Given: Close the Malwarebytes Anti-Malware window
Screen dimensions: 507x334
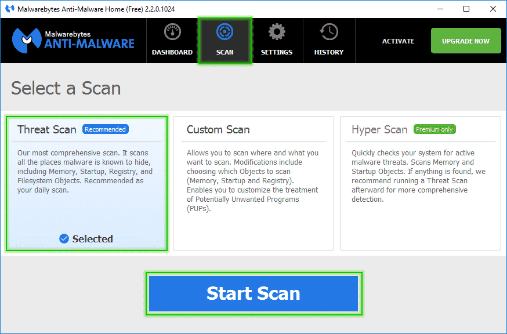Looking at the screenshot, I should click(493, 9).
